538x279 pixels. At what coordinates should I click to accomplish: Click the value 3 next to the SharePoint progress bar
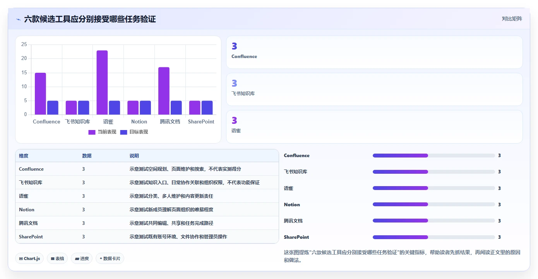[499, 237]
